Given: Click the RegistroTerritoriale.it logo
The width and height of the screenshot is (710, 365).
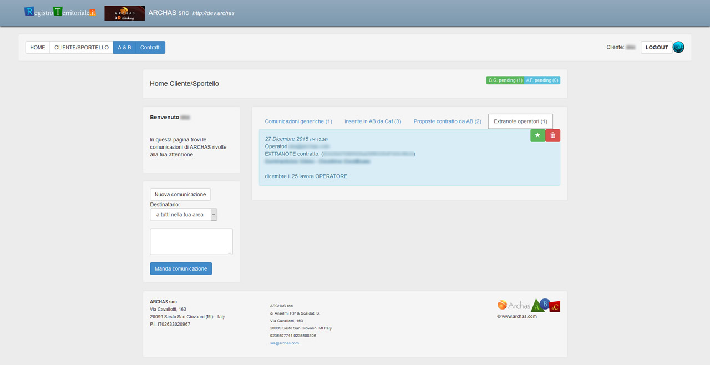Looking at the screenshot, I should (x=60, y=12).
